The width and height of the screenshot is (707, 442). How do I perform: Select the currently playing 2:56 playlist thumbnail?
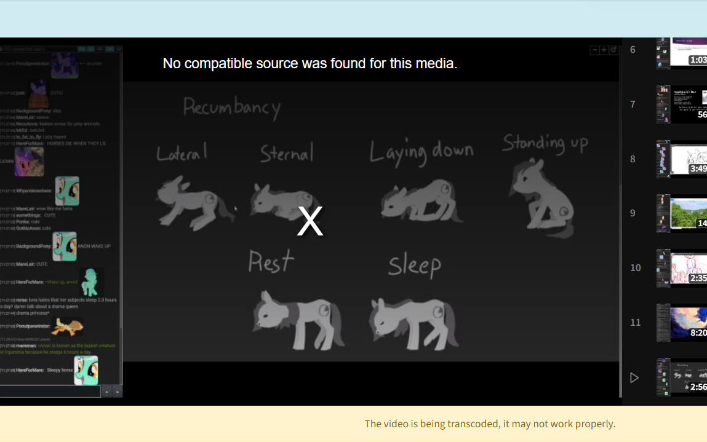point(682,377)
